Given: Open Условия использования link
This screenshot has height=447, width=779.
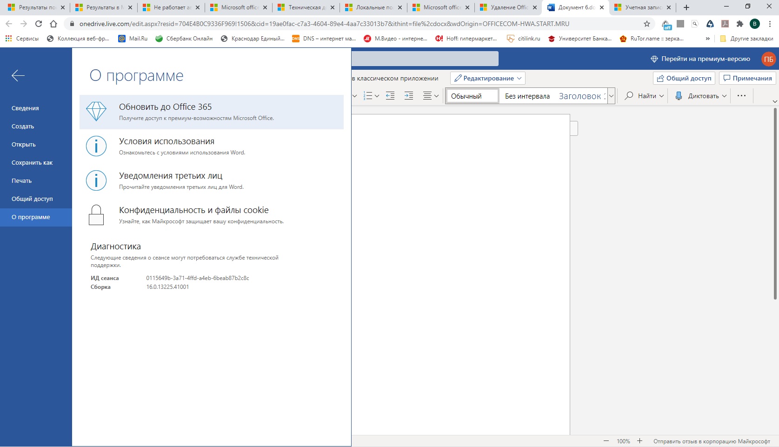Looking at the screenshot, I should point(212,146).
